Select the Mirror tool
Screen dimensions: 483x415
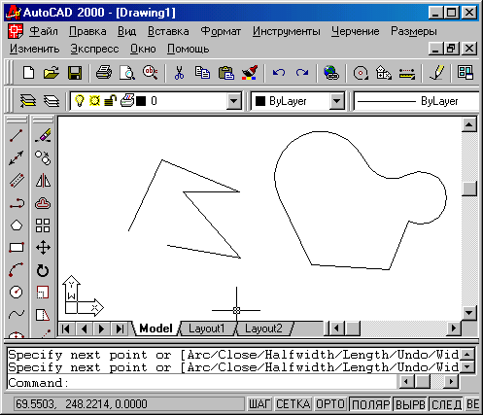pyautogui.click(x=43, y=180)
